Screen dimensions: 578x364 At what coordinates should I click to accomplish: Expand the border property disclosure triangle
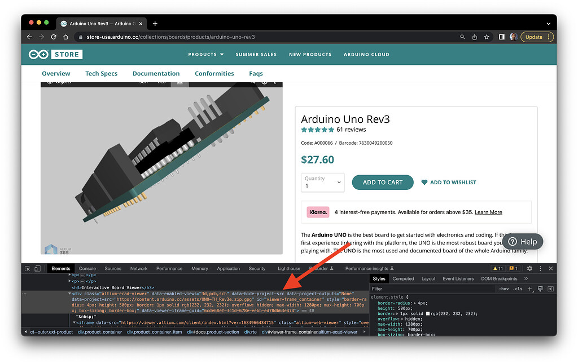click(x=397, y=313)
